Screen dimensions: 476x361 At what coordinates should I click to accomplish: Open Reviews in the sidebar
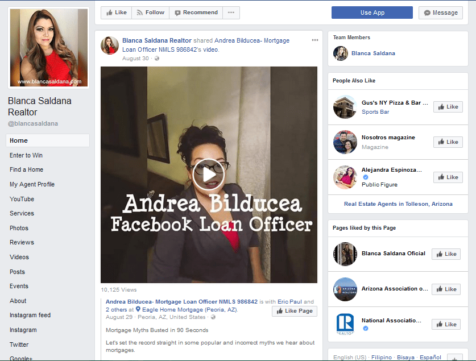coord(22,242)
